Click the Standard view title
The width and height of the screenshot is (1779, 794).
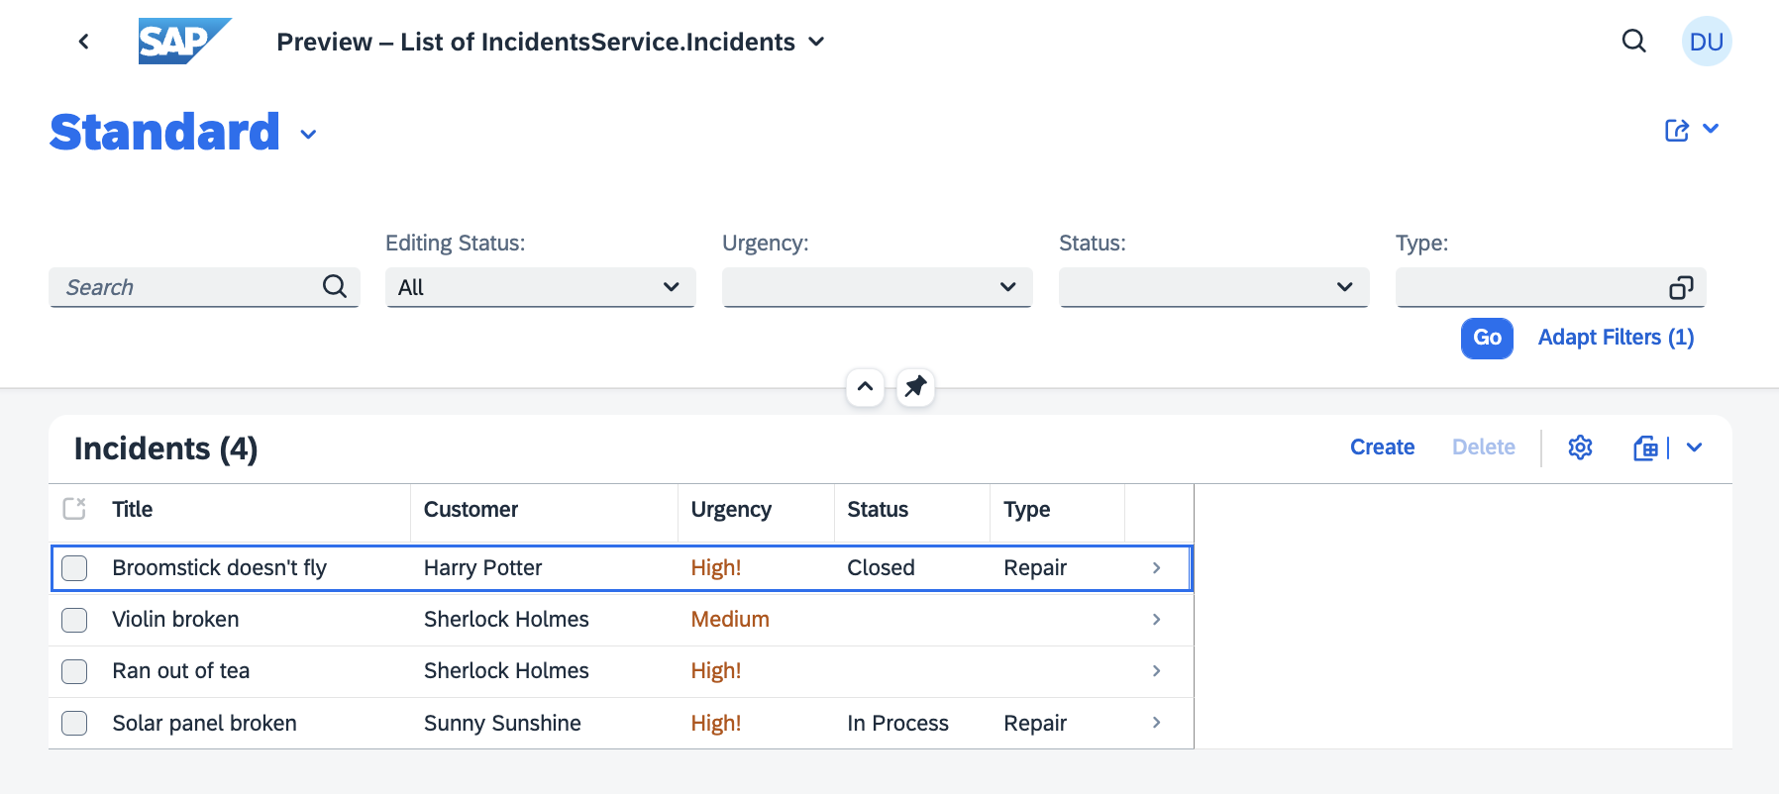pyautogui.click(x=164, y=133)
